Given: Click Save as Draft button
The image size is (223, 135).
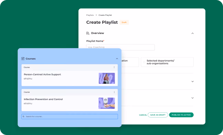Looking at the screenshot, I should (x=158, y=115).
